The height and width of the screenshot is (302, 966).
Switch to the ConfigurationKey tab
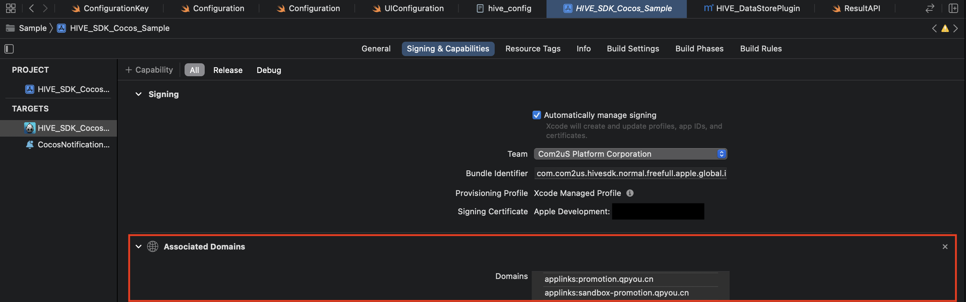tap(110, 8)
